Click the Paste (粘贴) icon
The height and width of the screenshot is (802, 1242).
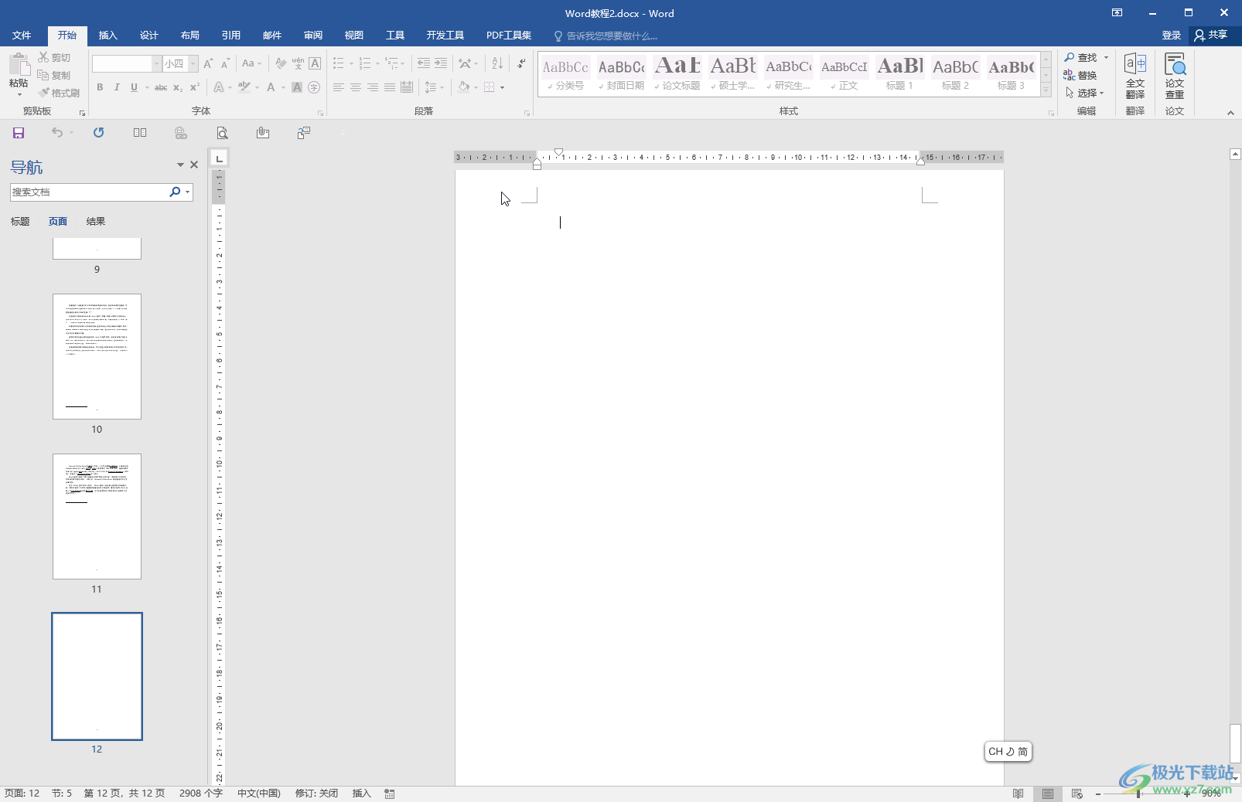pos(19,64)
